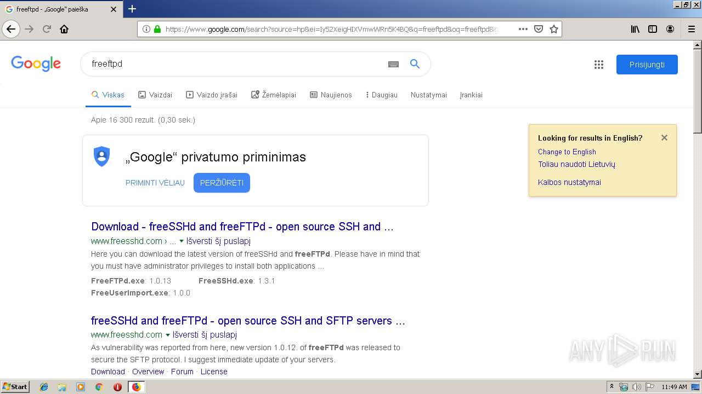Open Nustatymai search settings
Image resolution: width=702 pixels, height=394 pixels.
coord(429,95)
